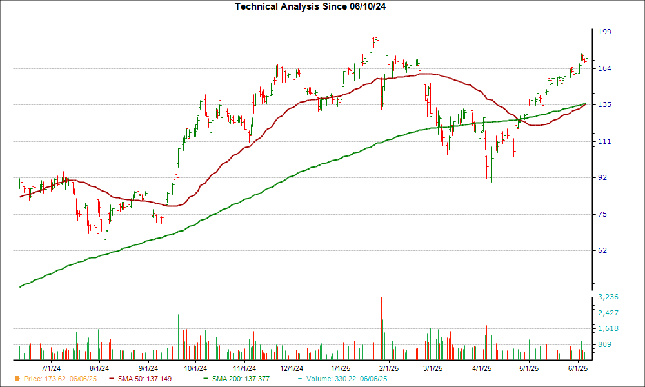
Task: Click the 9/1/24 date label
Action: (148, 368)
